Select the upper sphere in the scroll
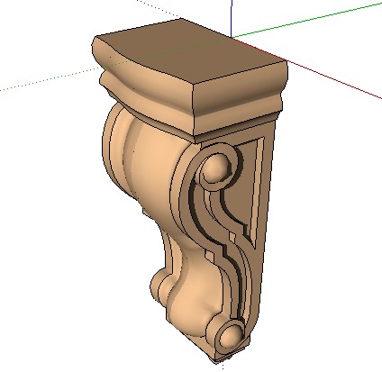382x372 pixels. coord(215,168)
